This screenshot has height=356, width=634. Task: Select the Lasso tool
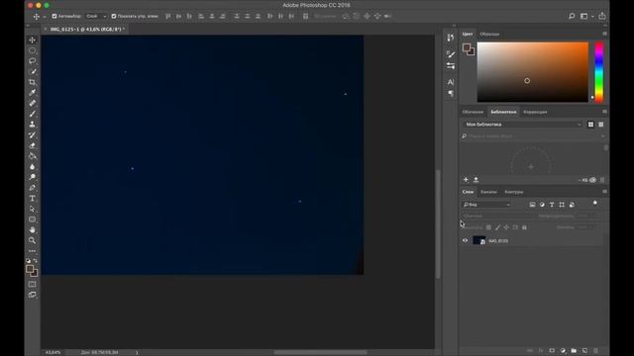32,61
